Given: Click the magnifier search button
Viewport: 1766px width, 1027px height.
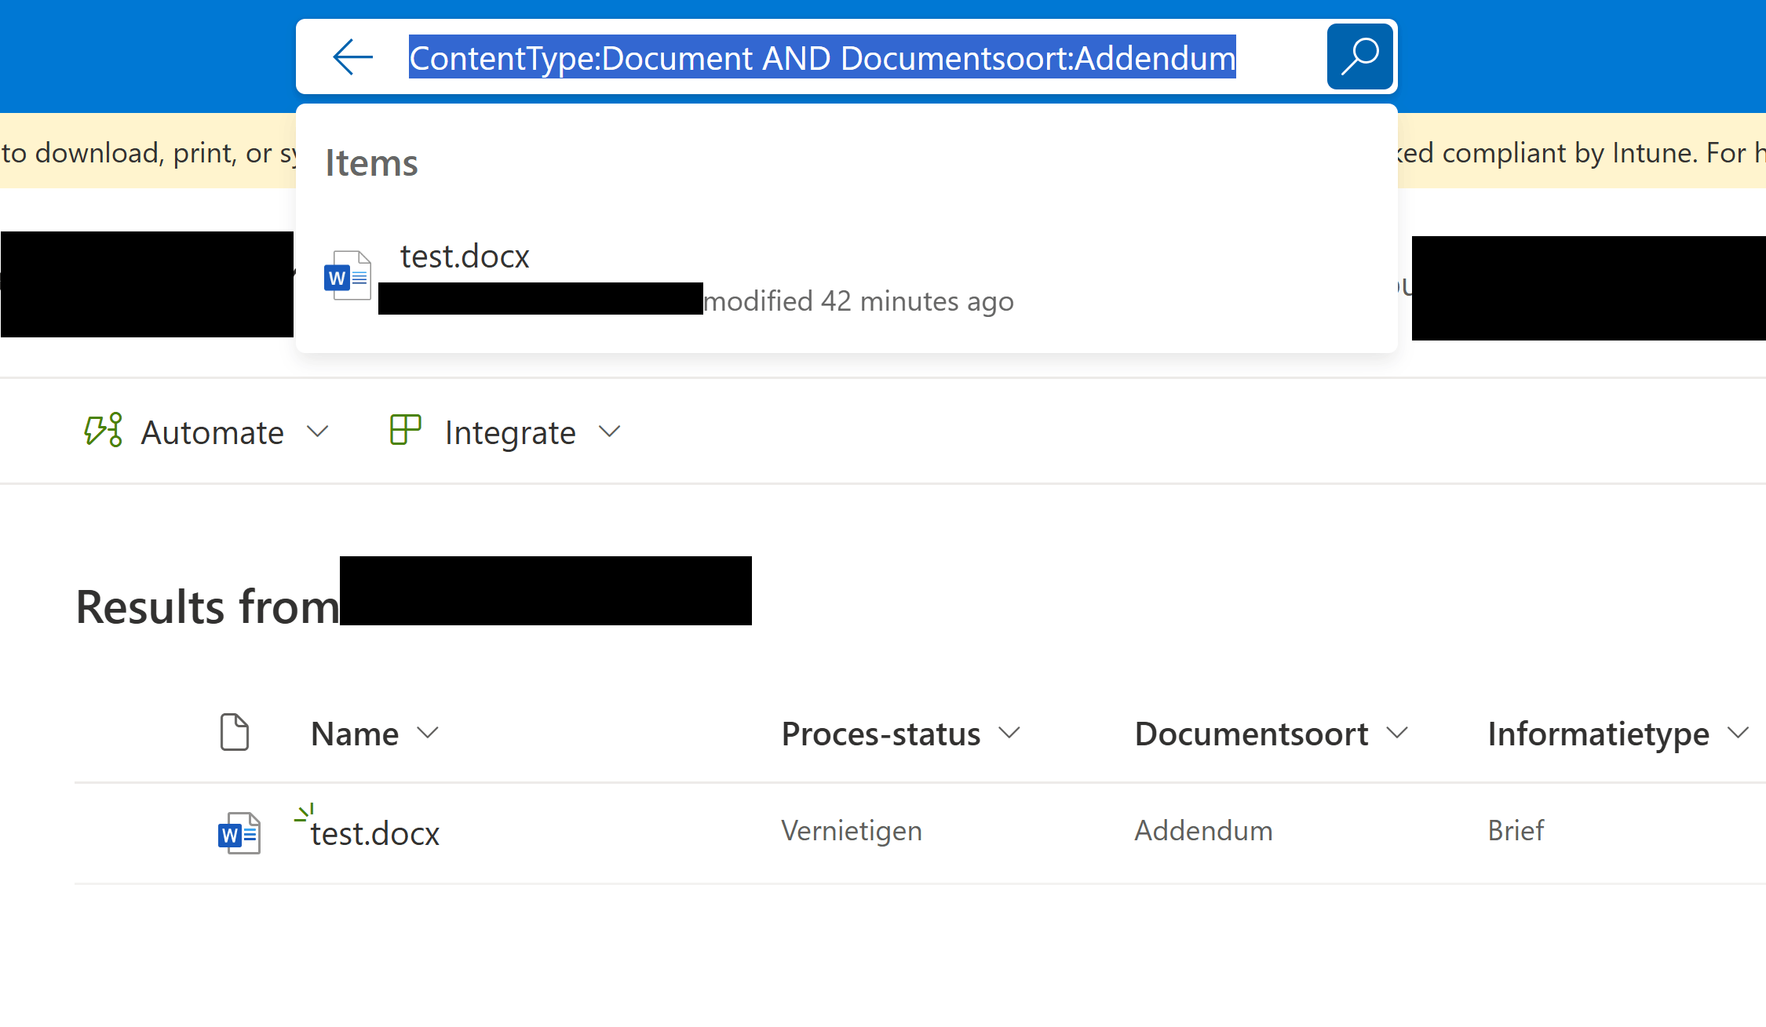Looking at the screenshot, I should pos(1359,57).
